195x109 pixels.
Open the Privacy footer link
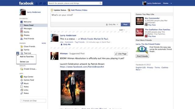coord(150,68)
